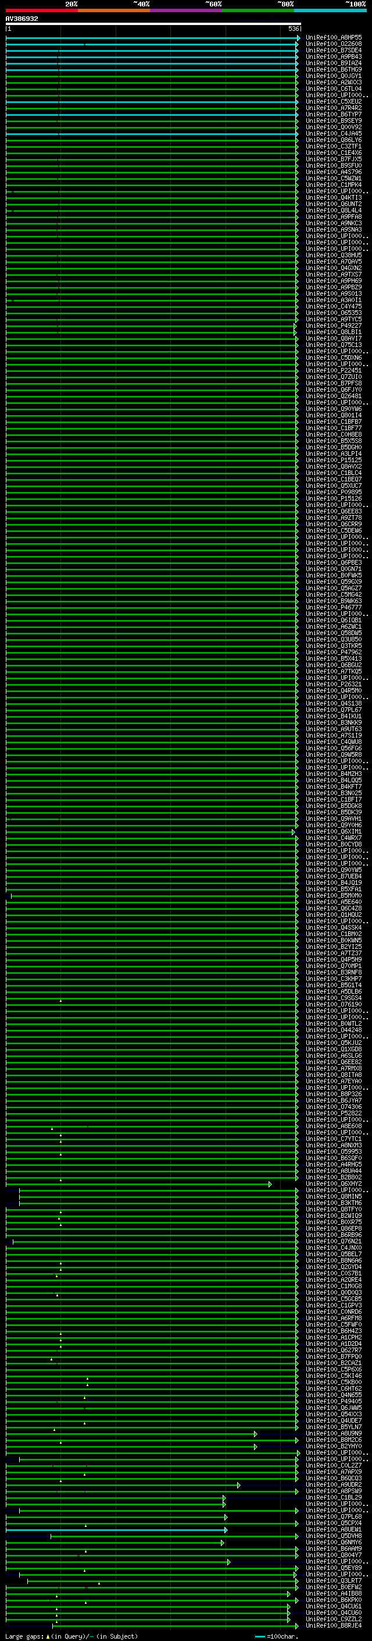Viewport: 372px width, 1641px height.
Task: Open the UniRef100_A9UDR2 hit
Action: [x=333, y=1485]
